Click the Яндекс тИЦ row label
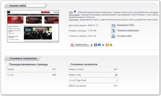 tap(75, 75)
